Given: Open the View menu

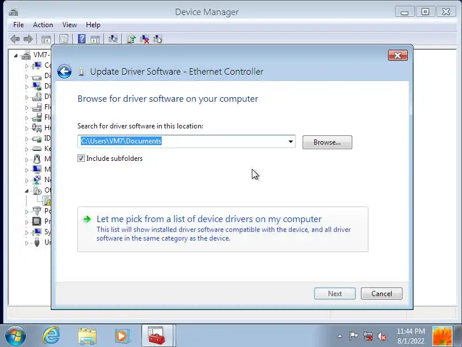Looking at the screenshot, I should tap(69, 25).
